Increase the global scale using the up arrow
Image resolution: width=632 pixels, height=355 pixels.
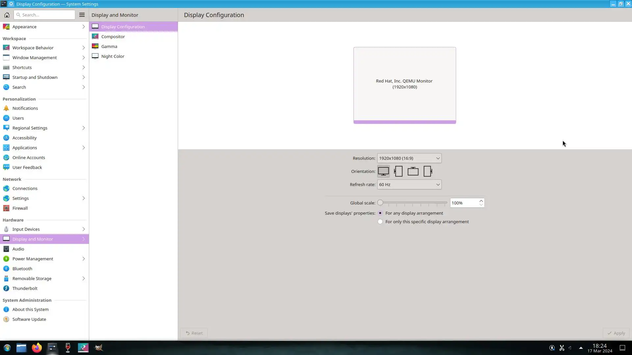pos(481,201)
